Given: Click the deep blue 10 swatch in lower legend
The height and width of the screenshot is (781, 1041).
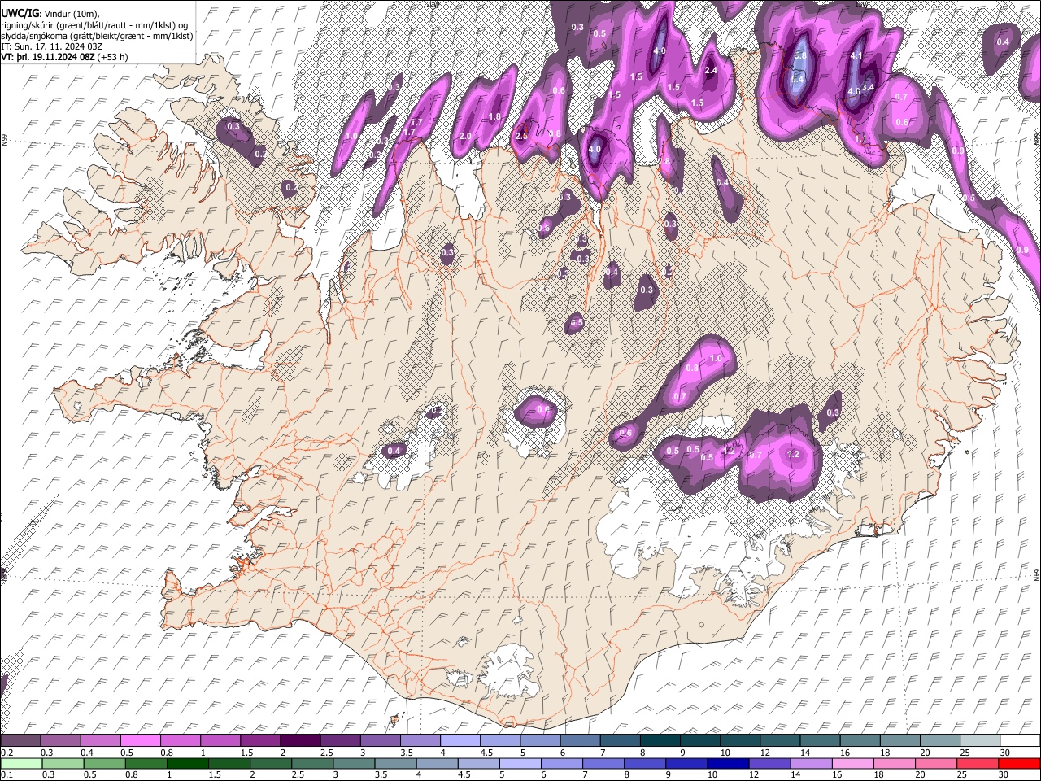Looking at the screenshot, I should click(728, 762).
